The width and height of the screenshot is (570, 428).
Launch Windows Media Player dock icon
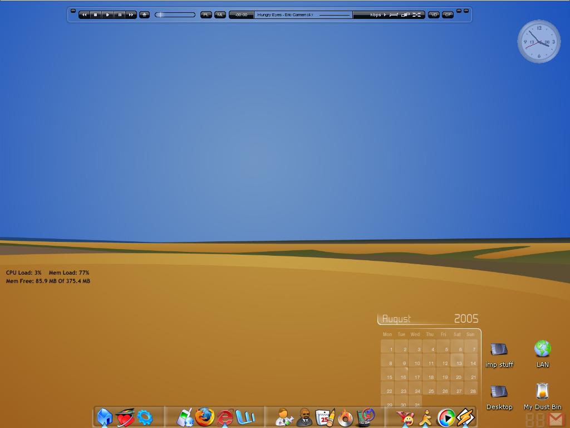(x=446, y=417)
